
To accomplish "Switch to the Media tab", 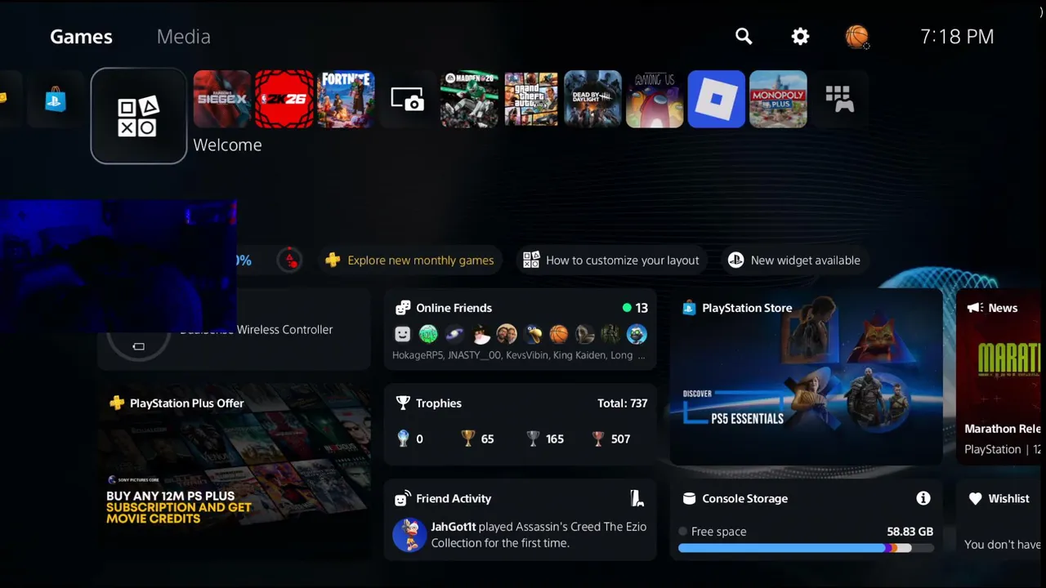I will tap(183, 37).
